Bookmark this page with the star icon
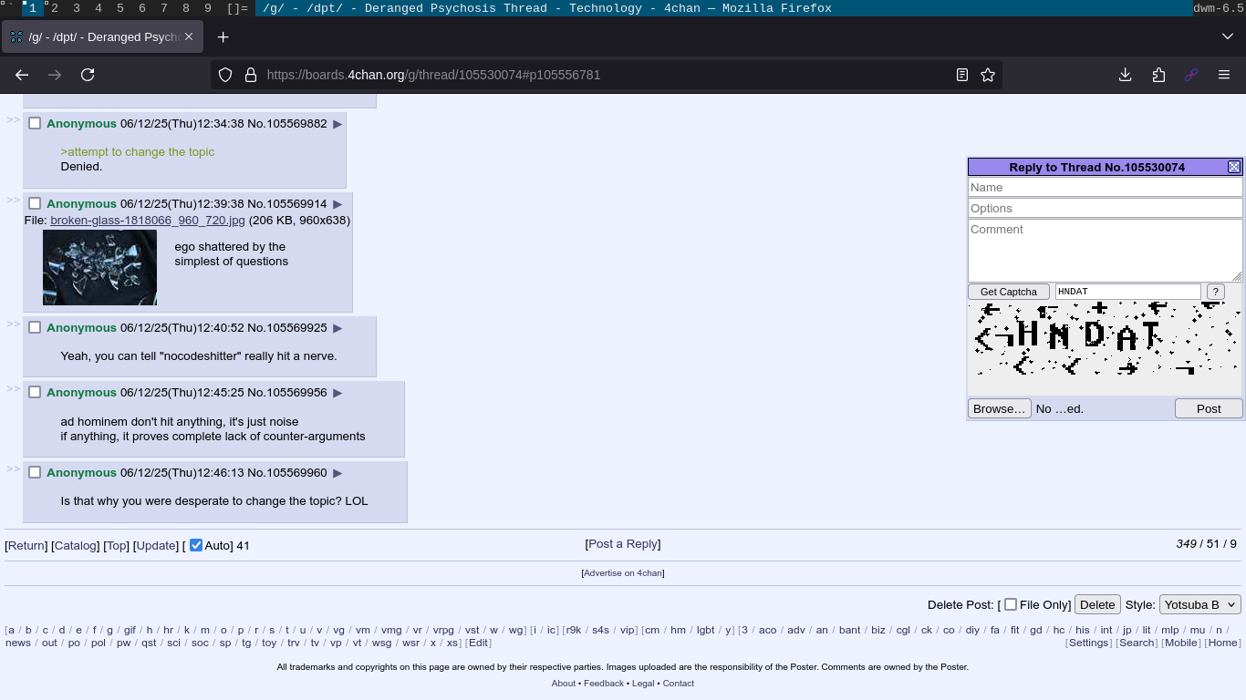The height and width of the screenshot is (700, 1246). click(x=987, y=75)
